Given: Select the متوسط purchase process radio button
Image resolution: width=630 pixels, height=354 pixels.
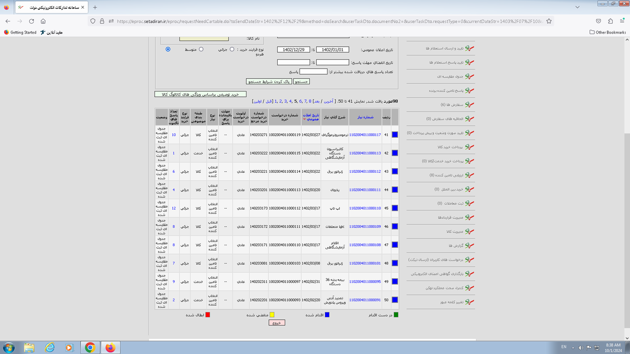Looking at the screenshot, I should [x=201, y=49].
